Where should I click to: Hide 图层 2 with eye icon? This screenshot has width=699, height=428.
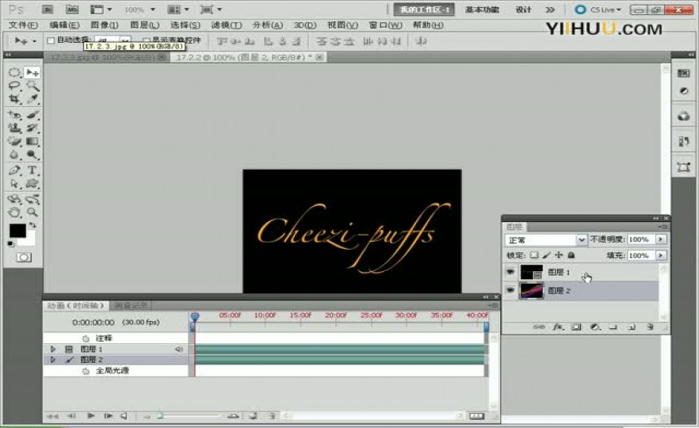click(x=510, y=290)
